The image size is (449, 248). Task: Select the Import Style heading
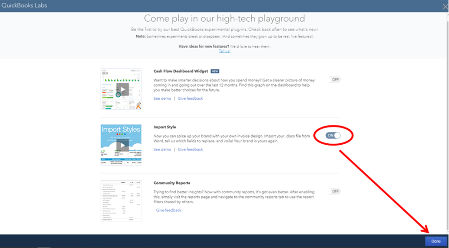tap(164, 127)
